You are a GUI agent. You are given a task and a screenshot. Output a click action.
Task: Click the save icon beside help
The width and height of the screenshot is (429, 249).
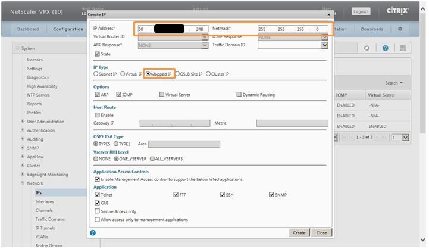tap(402, 48)
